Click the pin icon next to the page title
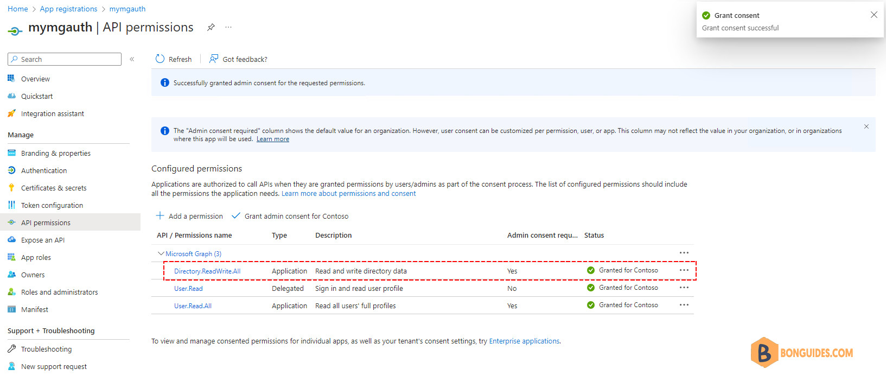The width and height of the screenshot is (886, 388). coord(211,27)
